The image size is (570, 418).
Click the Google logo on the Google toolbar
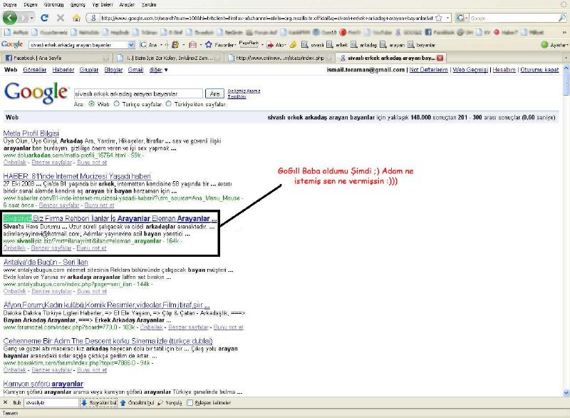12,44
